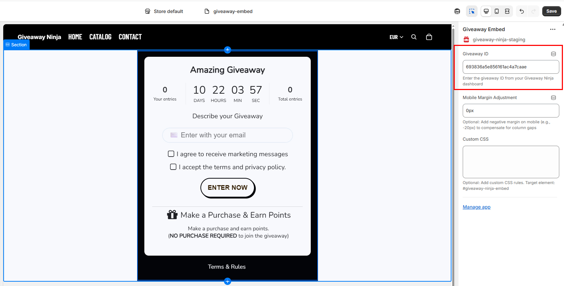
Task: Go to the CONTACT menu item
Action: pos(130,37)
